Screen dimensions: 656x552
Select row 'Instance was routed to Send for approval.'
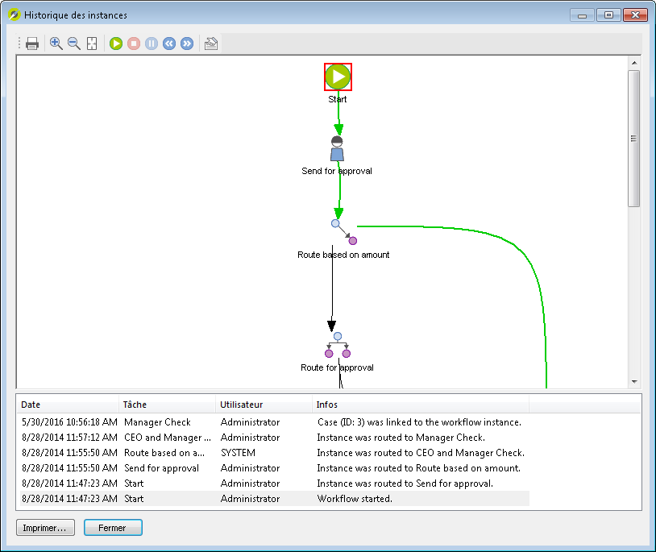click(x=275, y=484)
